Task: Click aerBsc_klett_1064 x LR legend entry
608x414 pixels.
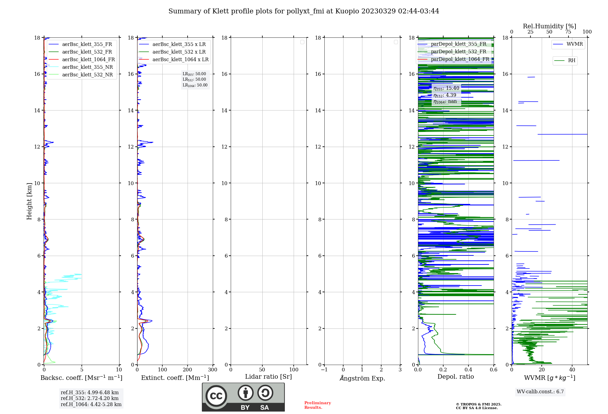Action: 174,59
